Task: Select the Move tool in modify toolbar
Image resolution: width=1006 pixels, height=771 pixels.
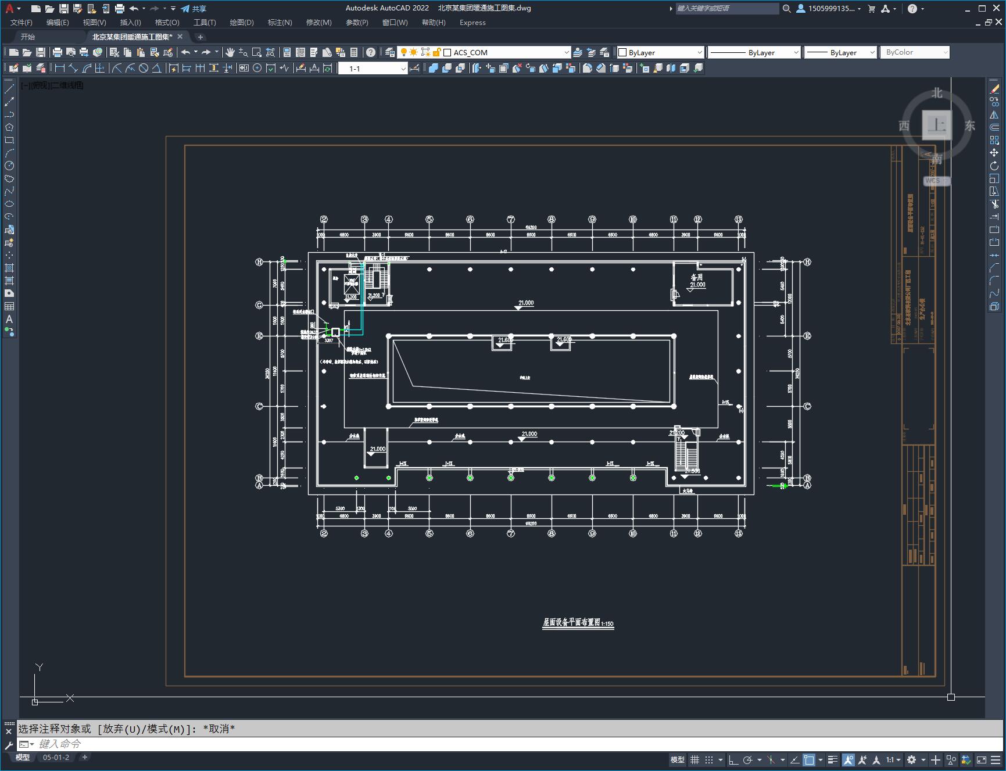Action: pyautogui.click(x=994, y=153)
